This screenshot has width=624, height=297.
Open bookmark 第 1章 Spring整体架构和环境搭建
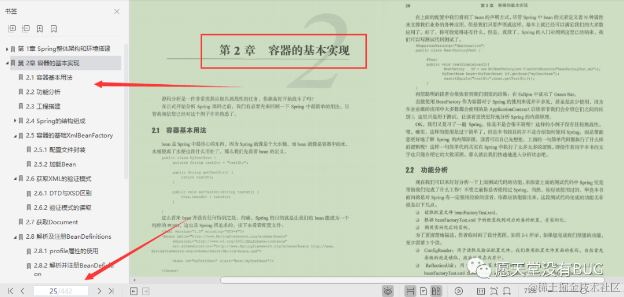(x=64, y=49)
